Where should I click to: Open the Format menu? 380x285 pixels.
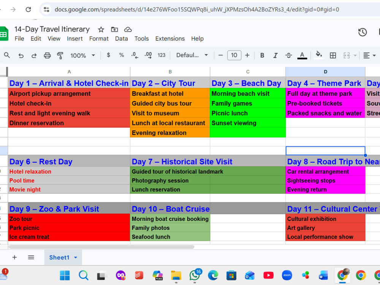coord(99,39)
